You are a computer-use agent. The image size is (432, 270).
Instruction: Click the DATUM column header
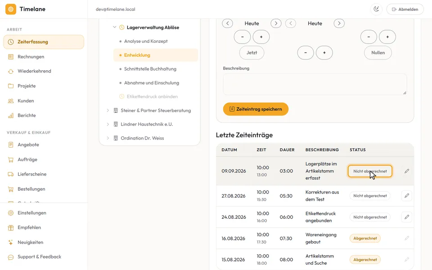tap(229, 150)
